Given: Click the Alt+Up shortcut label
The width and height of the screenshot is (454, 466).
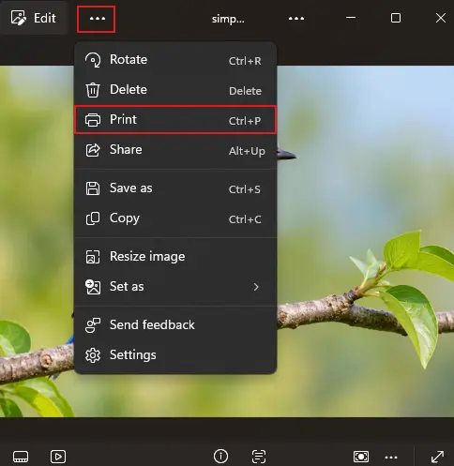Looking at the screenshot, I should (x=247, y=151).
